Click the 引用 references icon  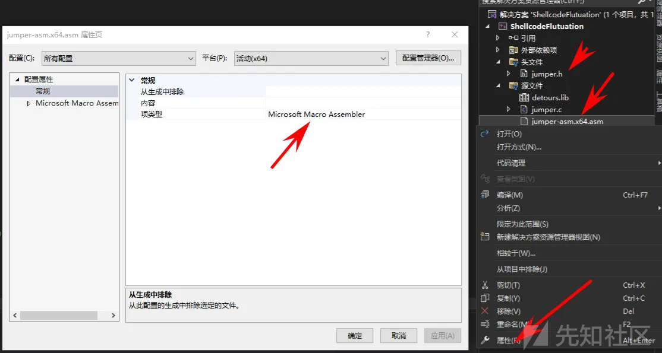[513, 38]
